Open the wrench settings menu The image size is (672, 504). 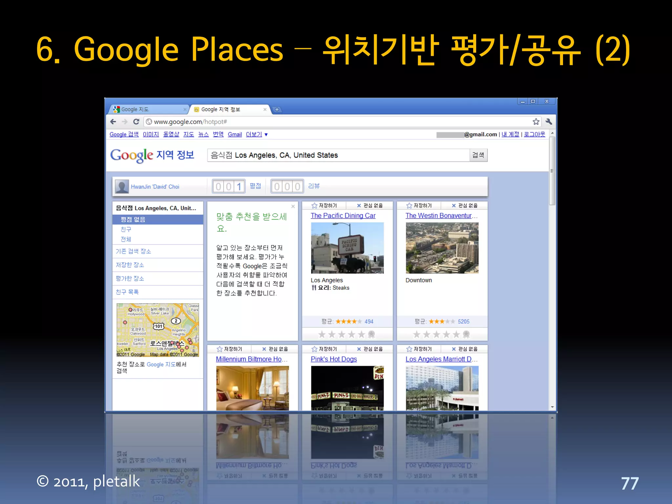(549, 122)
